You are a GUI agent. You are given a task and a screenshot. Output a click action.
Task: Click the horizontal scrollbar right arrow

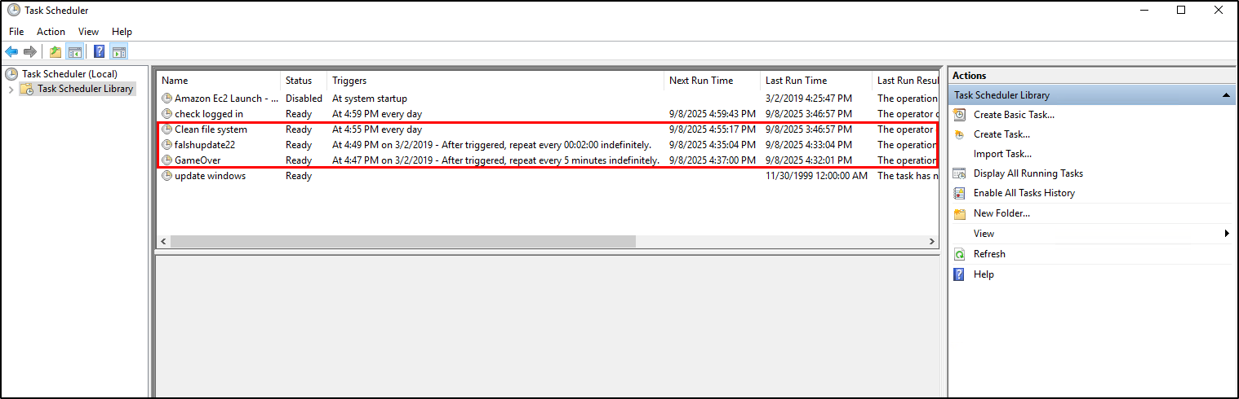[932, 242]
